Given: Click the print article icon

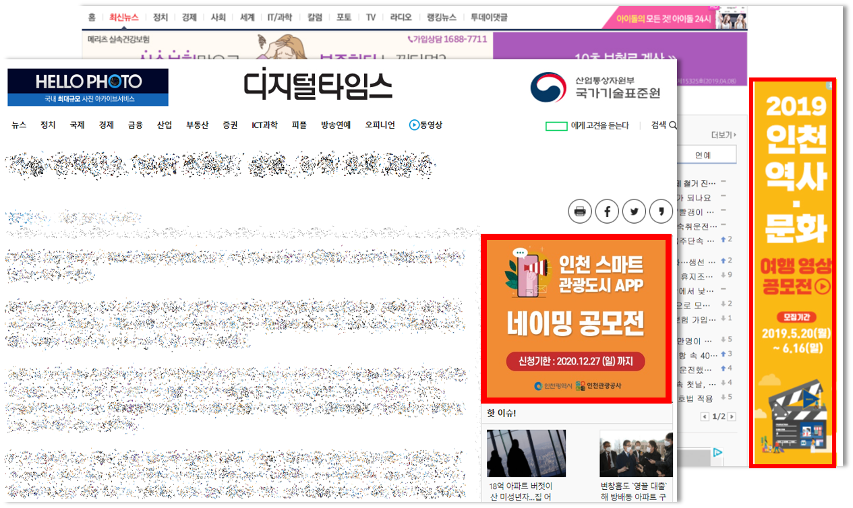Looking at the screenshot, I should 580,212.
